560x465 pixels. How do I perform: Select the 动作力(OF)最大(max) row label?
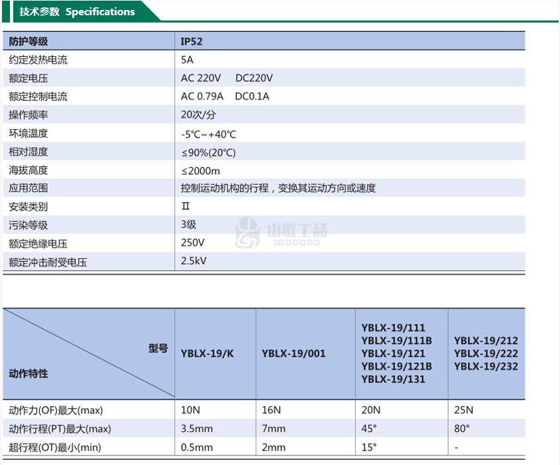click(x=56, y=411)
